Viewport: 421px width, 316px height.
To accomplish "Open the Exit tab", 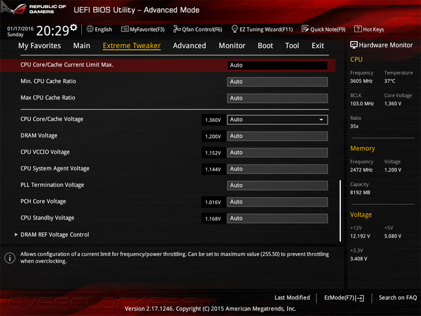I will [x=318, y=46].
